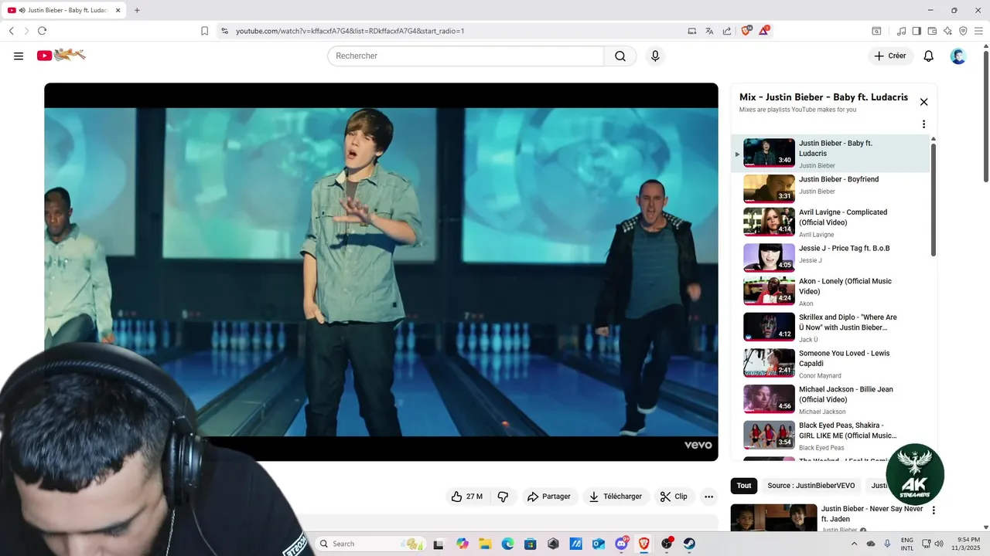Like the video with thumbs up
The height and width of the screenshot is (556, 990).
click(x=467, y=497)
